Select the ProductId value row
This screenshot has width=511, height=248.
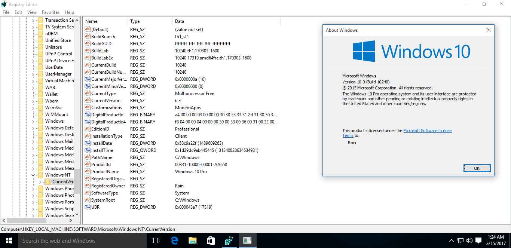[x=181, y=164]
